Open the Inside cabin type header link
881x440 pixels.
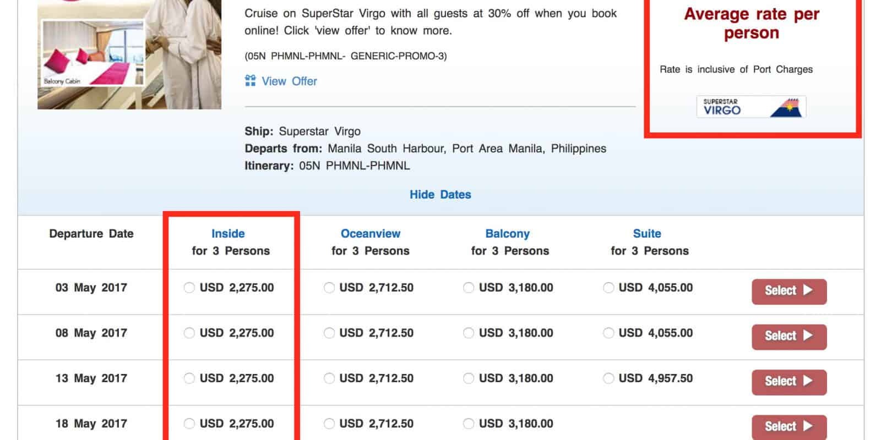(x=228, y=234)
